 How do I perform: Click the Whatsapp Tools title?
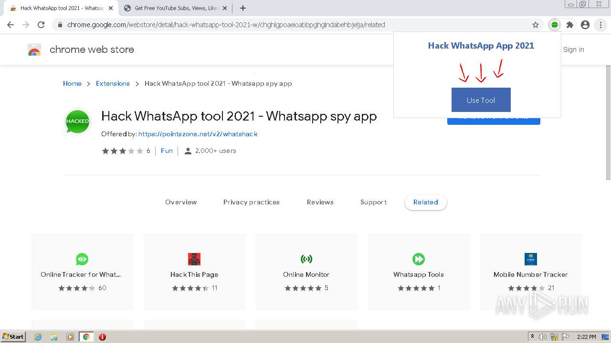(419, 274)
